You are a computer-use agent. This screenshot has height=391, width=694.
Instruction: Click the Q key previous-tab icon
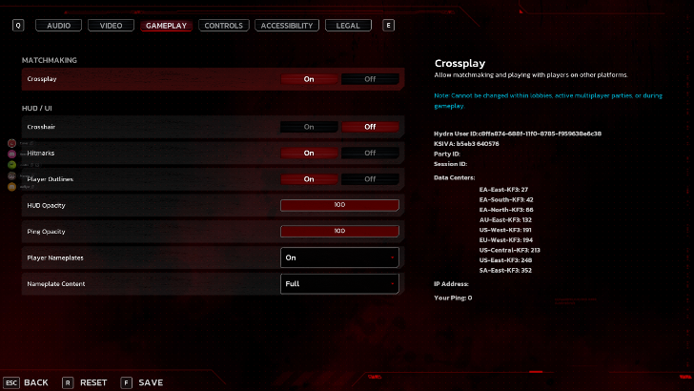click(18, 25)
